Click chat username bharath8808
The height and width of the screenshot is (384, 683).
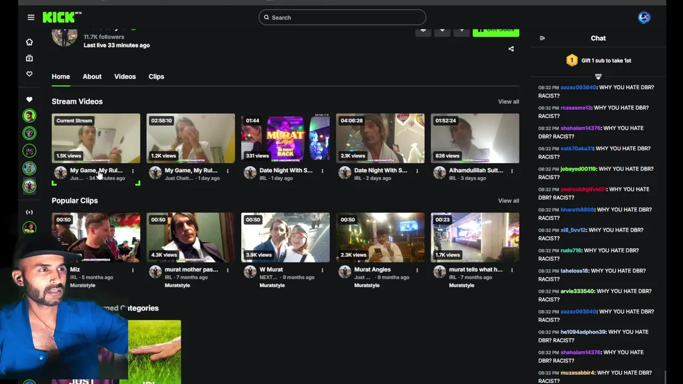(577, 210)
